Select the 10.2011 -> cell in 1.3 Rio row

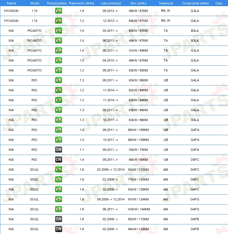click(x=111, y=120)
